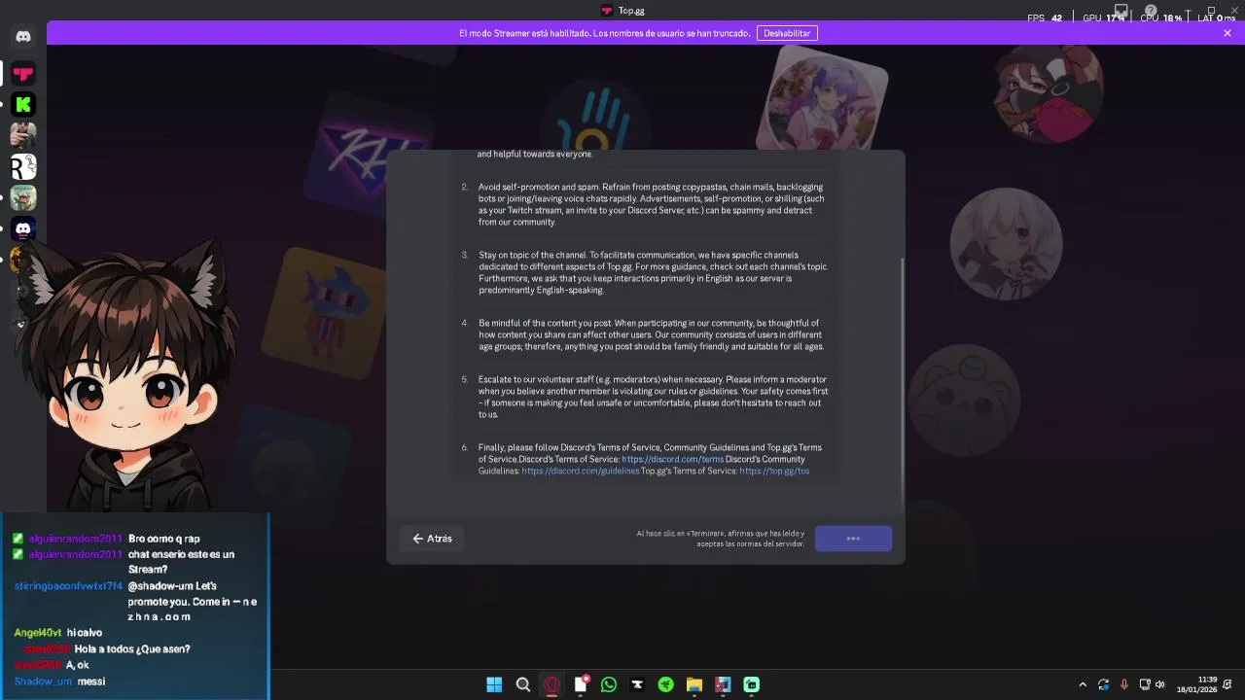Open File Explorer from the taskbar
The height and width of the screenshot is (700, 1245).
(694, 684)
